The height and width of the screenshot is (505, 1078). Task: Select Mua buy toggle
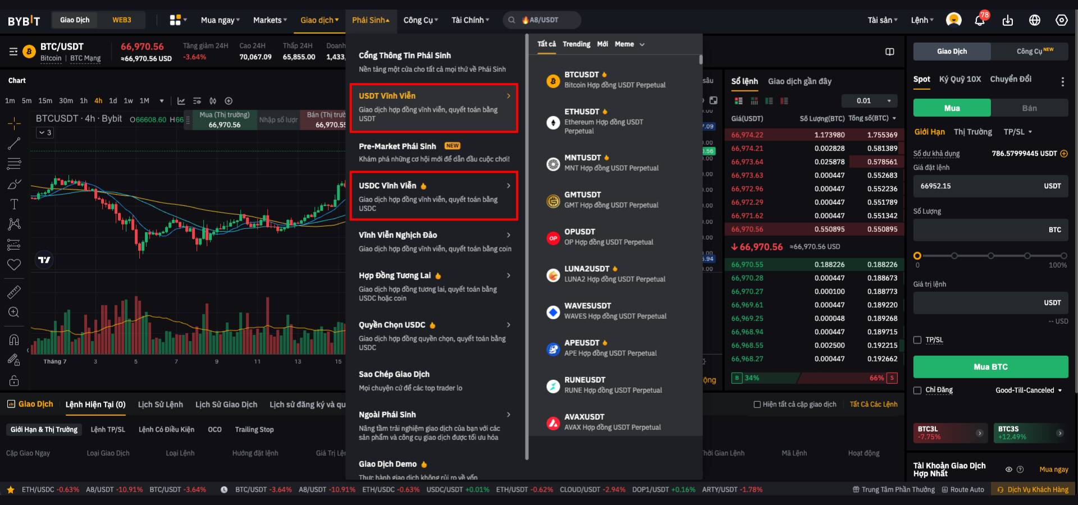tap(952, 108)
